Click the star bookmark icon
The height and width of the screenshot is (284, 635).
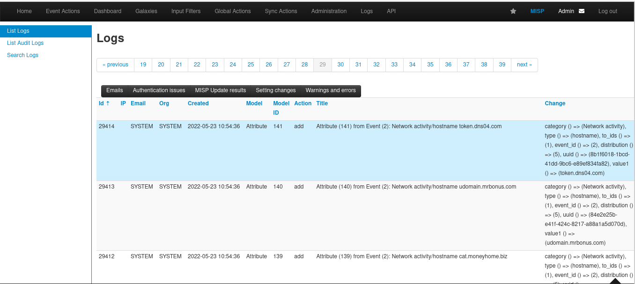513,11
